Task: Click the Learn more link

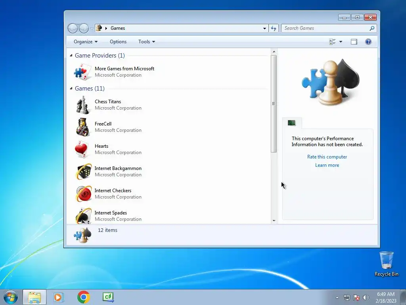Action: (x=327, y=165)
